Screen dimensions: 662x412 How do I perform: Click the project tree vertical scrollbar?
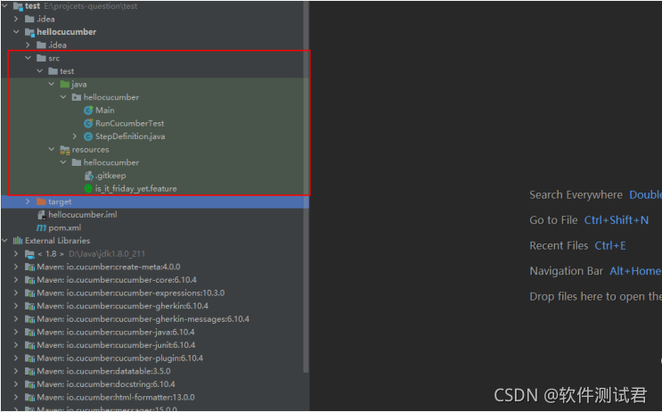coord(306,185)
